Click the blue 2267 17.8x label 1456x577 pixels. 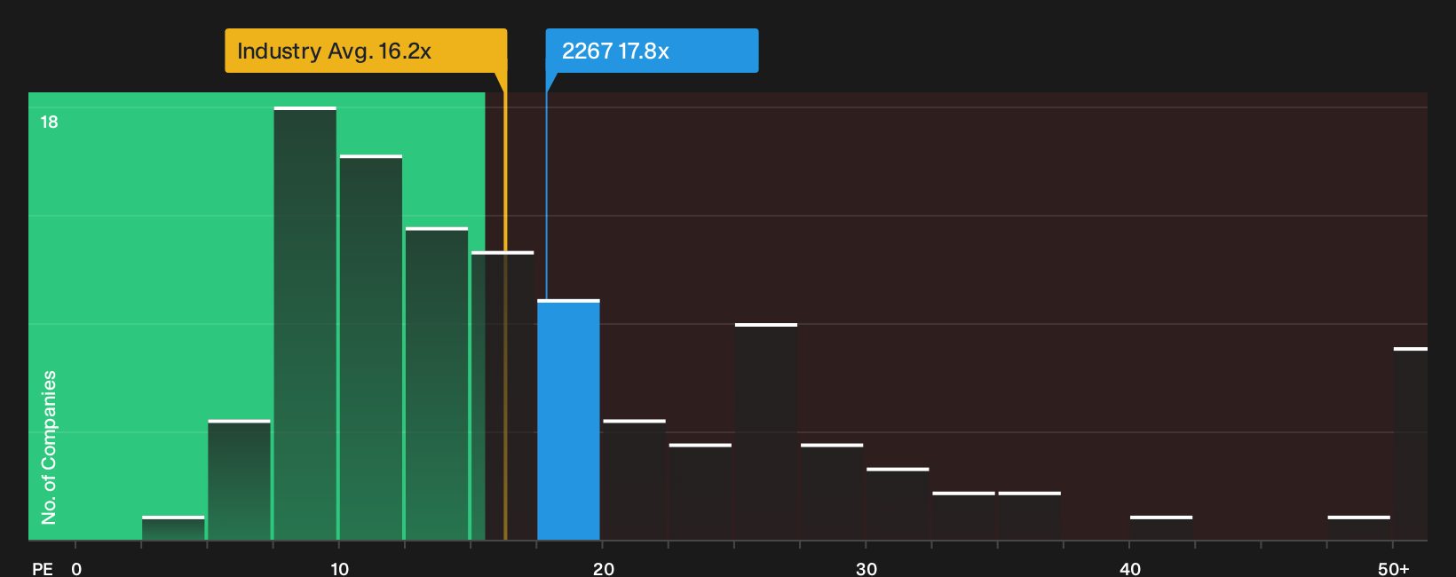pos(652,51)
